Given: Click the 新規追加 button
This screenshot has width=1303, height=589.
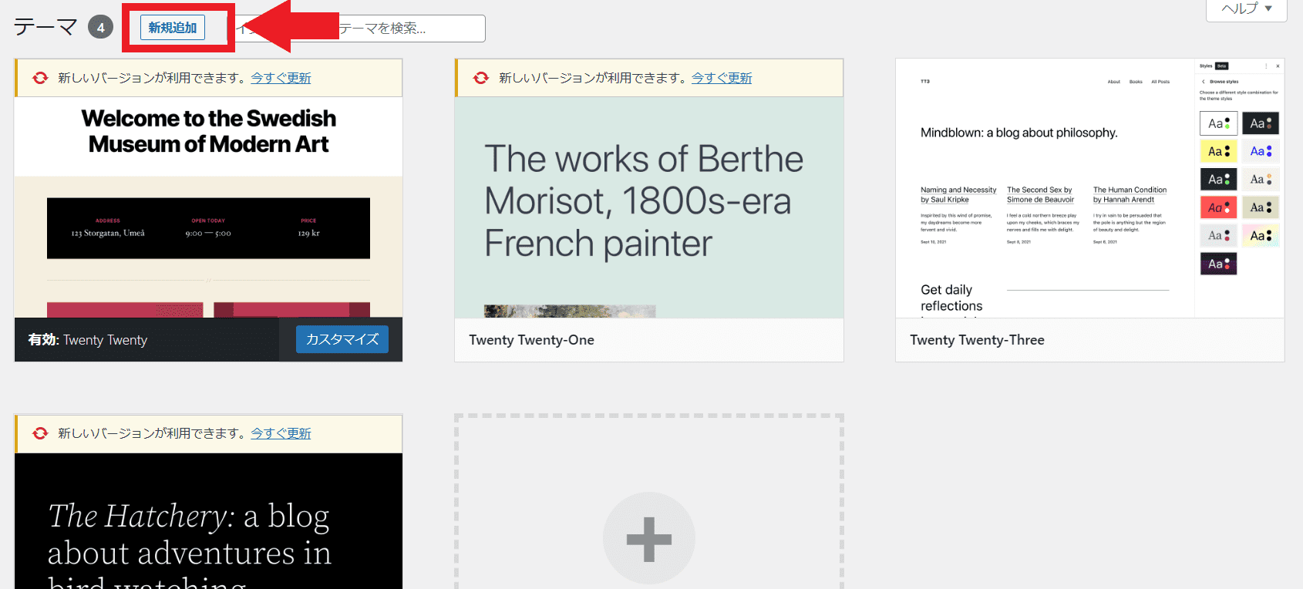Looking at the screenshot, I should [x=173, y=28].
